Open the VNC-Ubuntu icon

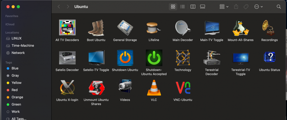pos(183,88)
